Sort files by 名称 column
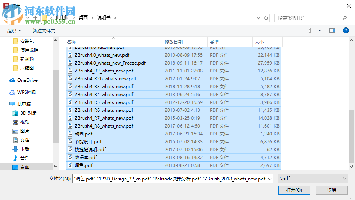The image size is (355, 200). coord(114,42)
